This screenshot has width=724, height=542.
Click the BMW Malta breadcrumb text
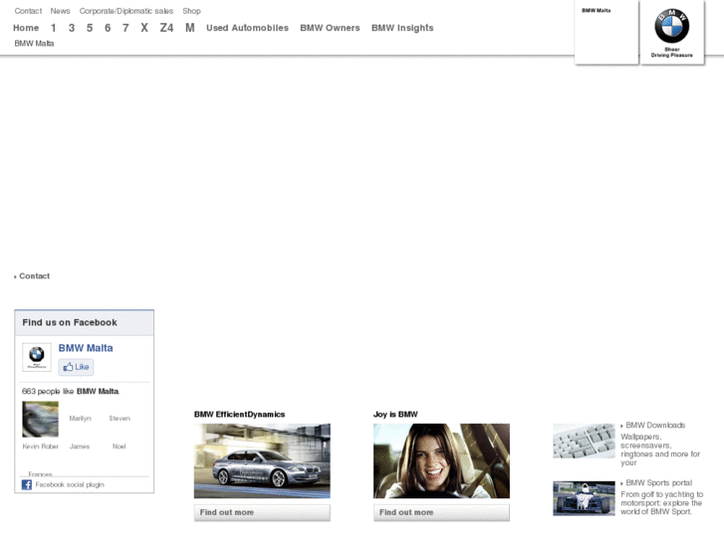tap(34, 44)
